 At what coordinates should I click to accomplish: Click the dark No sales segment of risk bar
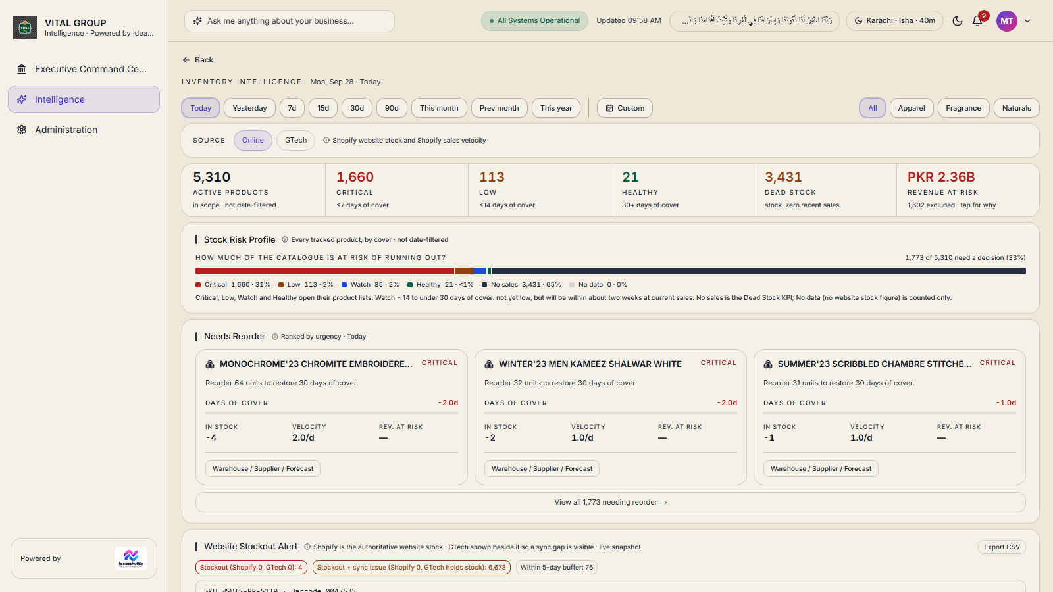point(758,271)
